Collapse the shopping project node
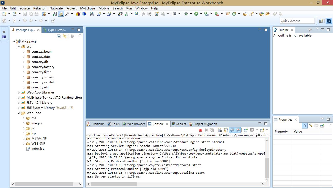Viewport: 333px width, 188px height. [14, 41]
